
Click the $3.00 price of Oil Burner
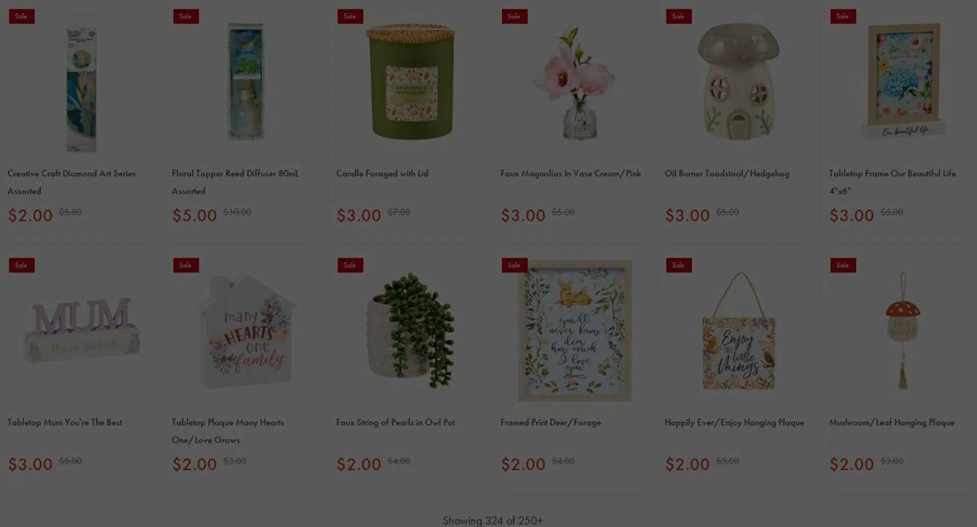click(x=687, y=215)
